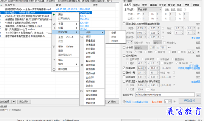Click help icon beside frame-drop row

click(174, 73)
